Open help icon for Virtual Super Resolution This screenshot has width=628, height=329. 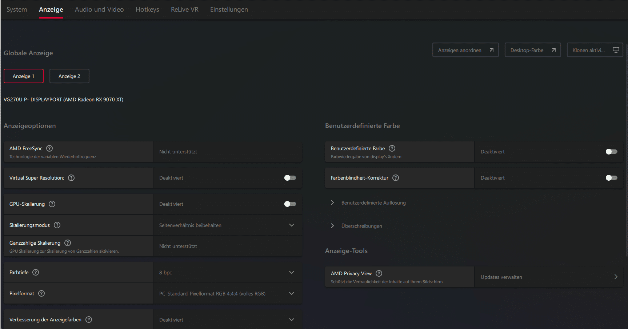pos(71,178)
